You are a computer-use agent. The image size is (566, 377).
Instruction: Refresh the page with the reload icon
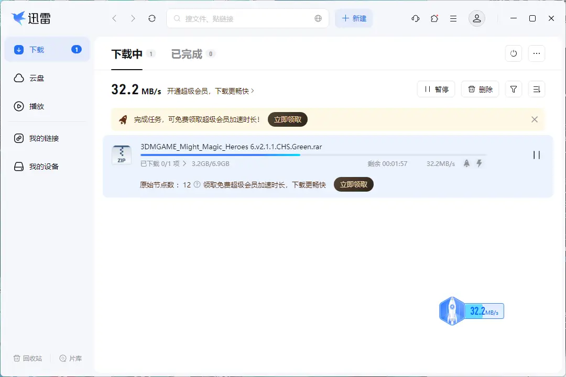click(152, 18)
